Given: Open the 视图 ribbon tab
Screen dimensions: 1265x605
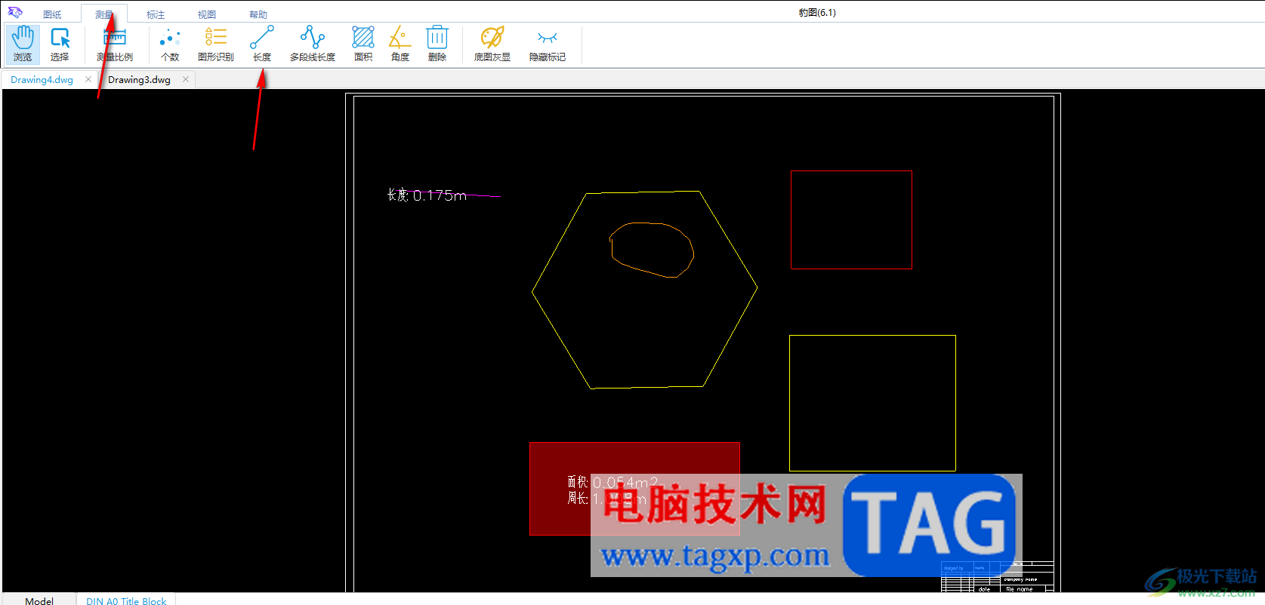Looking at the screenshot, I should pos(207,14).
